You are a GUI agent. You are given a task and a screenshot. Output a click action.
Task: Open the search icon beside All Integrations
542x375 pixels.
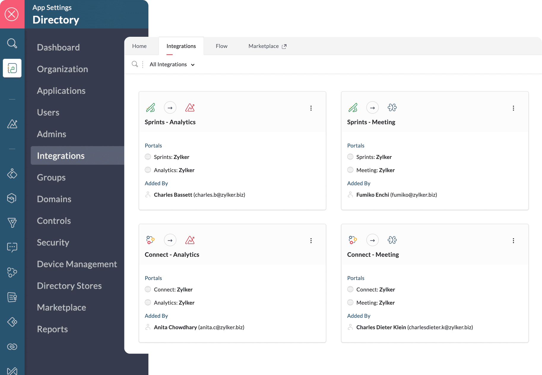coord(135,64)
